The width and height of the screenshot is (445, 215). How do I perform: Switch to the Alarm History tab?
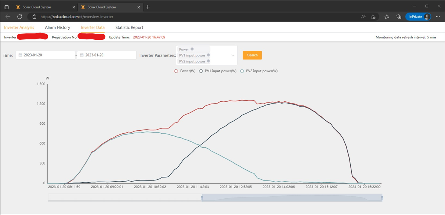point(57,27)
